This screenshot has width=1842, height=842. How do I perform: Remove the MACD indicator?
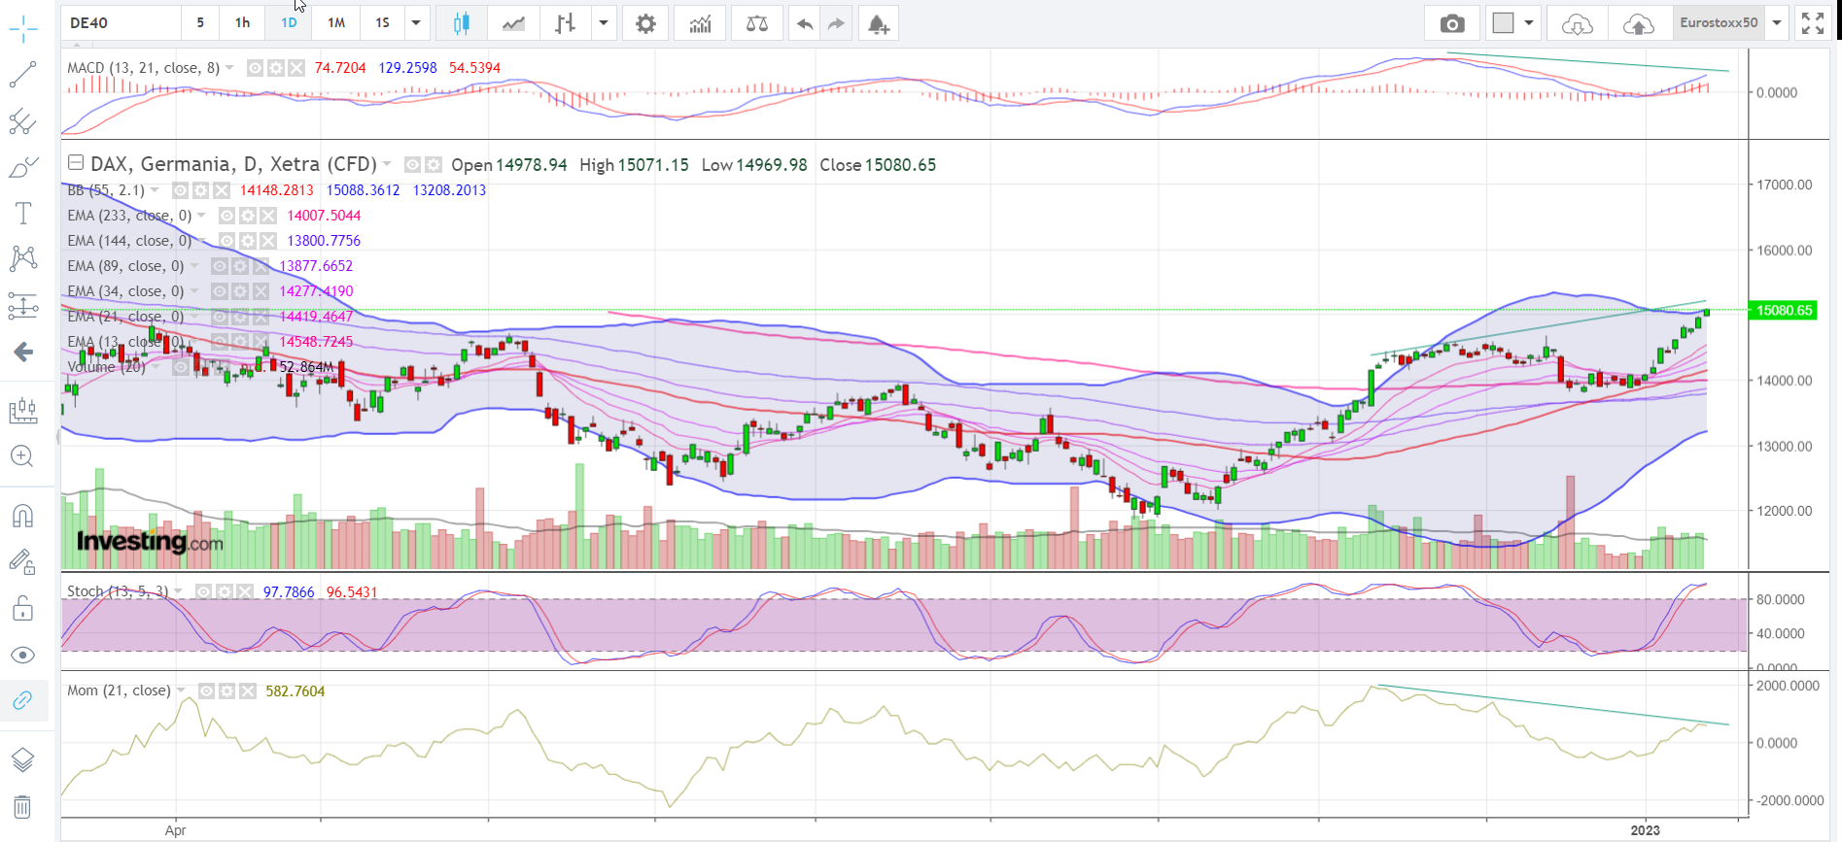(x=296, y=68)
